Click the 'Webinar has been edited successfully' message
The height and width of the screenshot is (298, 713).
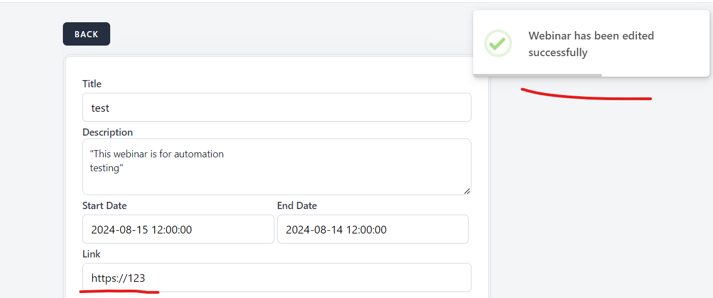(x=591, y=44)
